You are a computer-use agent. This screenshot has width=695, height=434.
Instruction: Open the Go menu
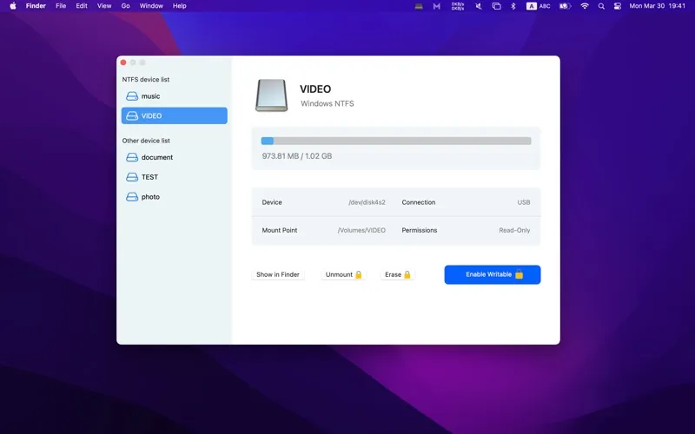tap(125, 6)
